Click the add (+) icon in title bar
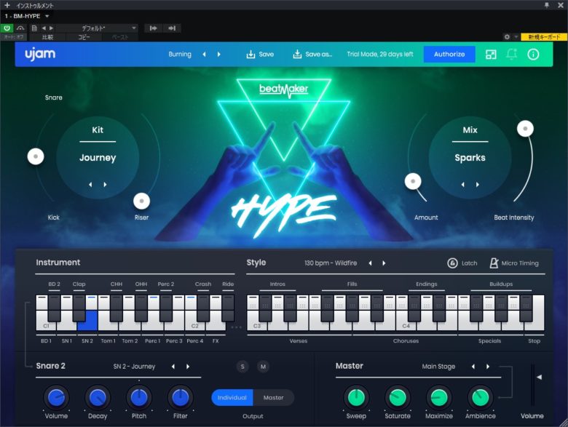Viewport: 568px width, 427px height. coord(7,5)
